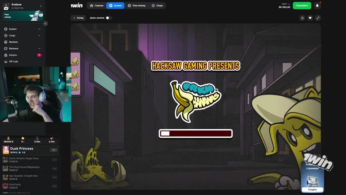Click minus on Duck Hunters Happy Hour row
Image resolution: width=346 pixels, height=195 pixels.
(54, 160)
